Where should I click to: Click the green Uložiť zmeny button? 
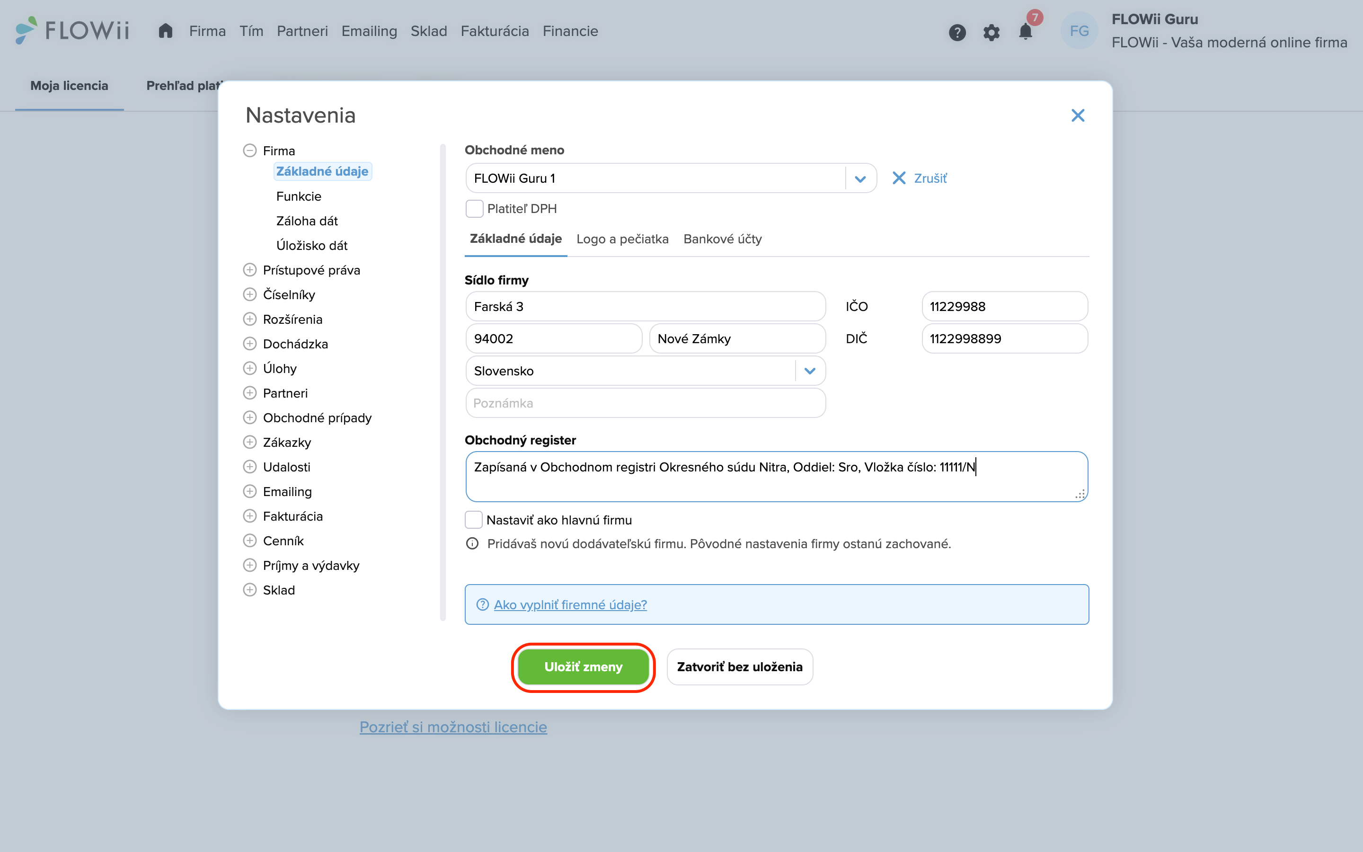pyautogui.click(x=584, y=666)
